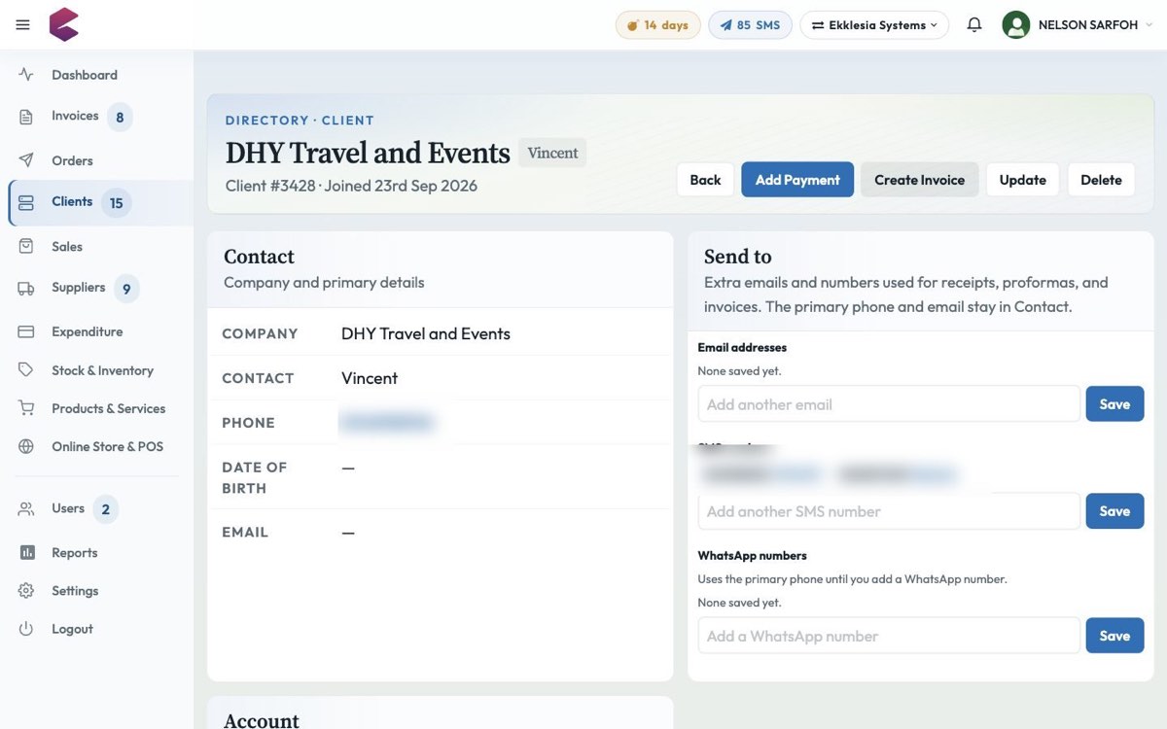Select Logout in the sidebar
Viewport: 1167px width, 729px height.
click(x=72, y=629)
